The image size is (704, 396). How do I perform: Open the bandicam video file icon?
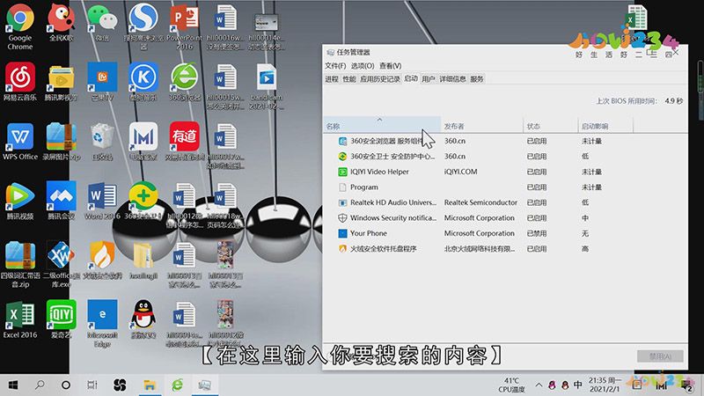[x=267, y=86]
